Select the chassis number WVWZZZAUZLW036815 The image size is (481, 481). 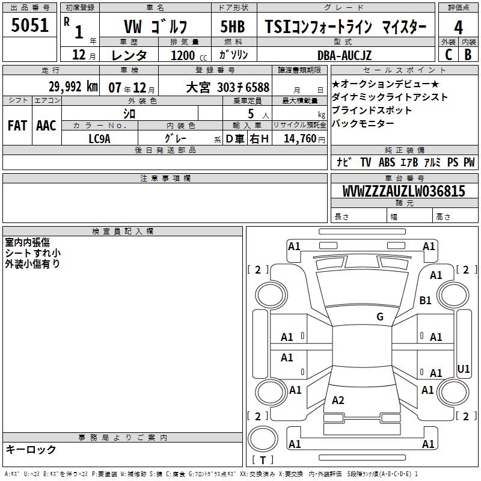[403, 191]
